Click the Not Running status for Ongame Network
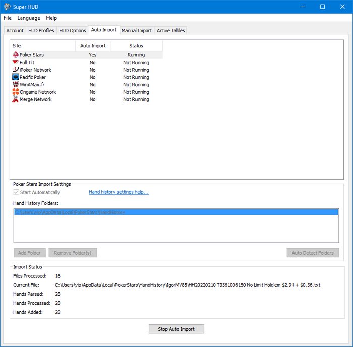 (136, 92)
